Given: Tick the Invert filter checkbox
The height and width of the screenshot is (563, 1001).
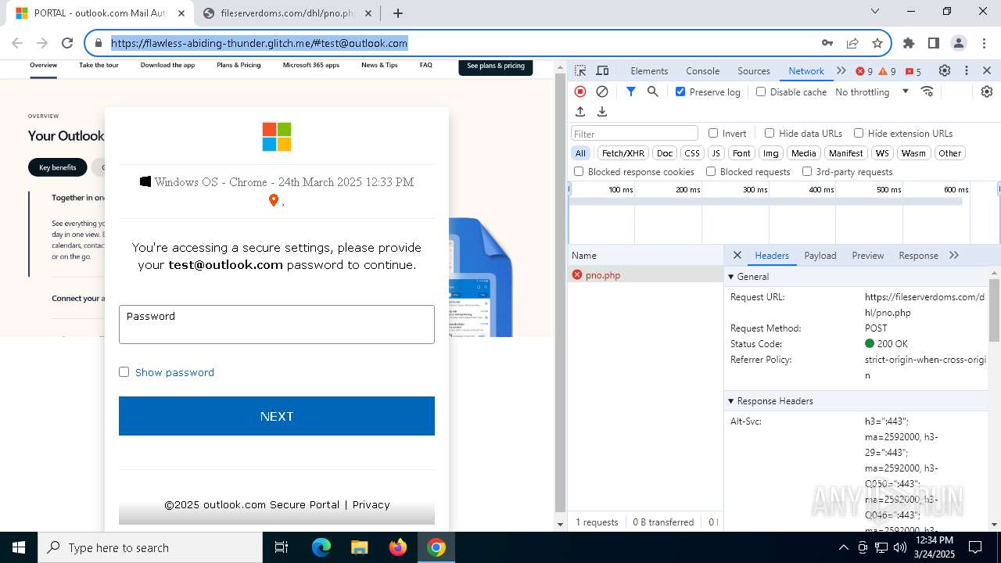Looking at the screenshot, I should point(713,133).
